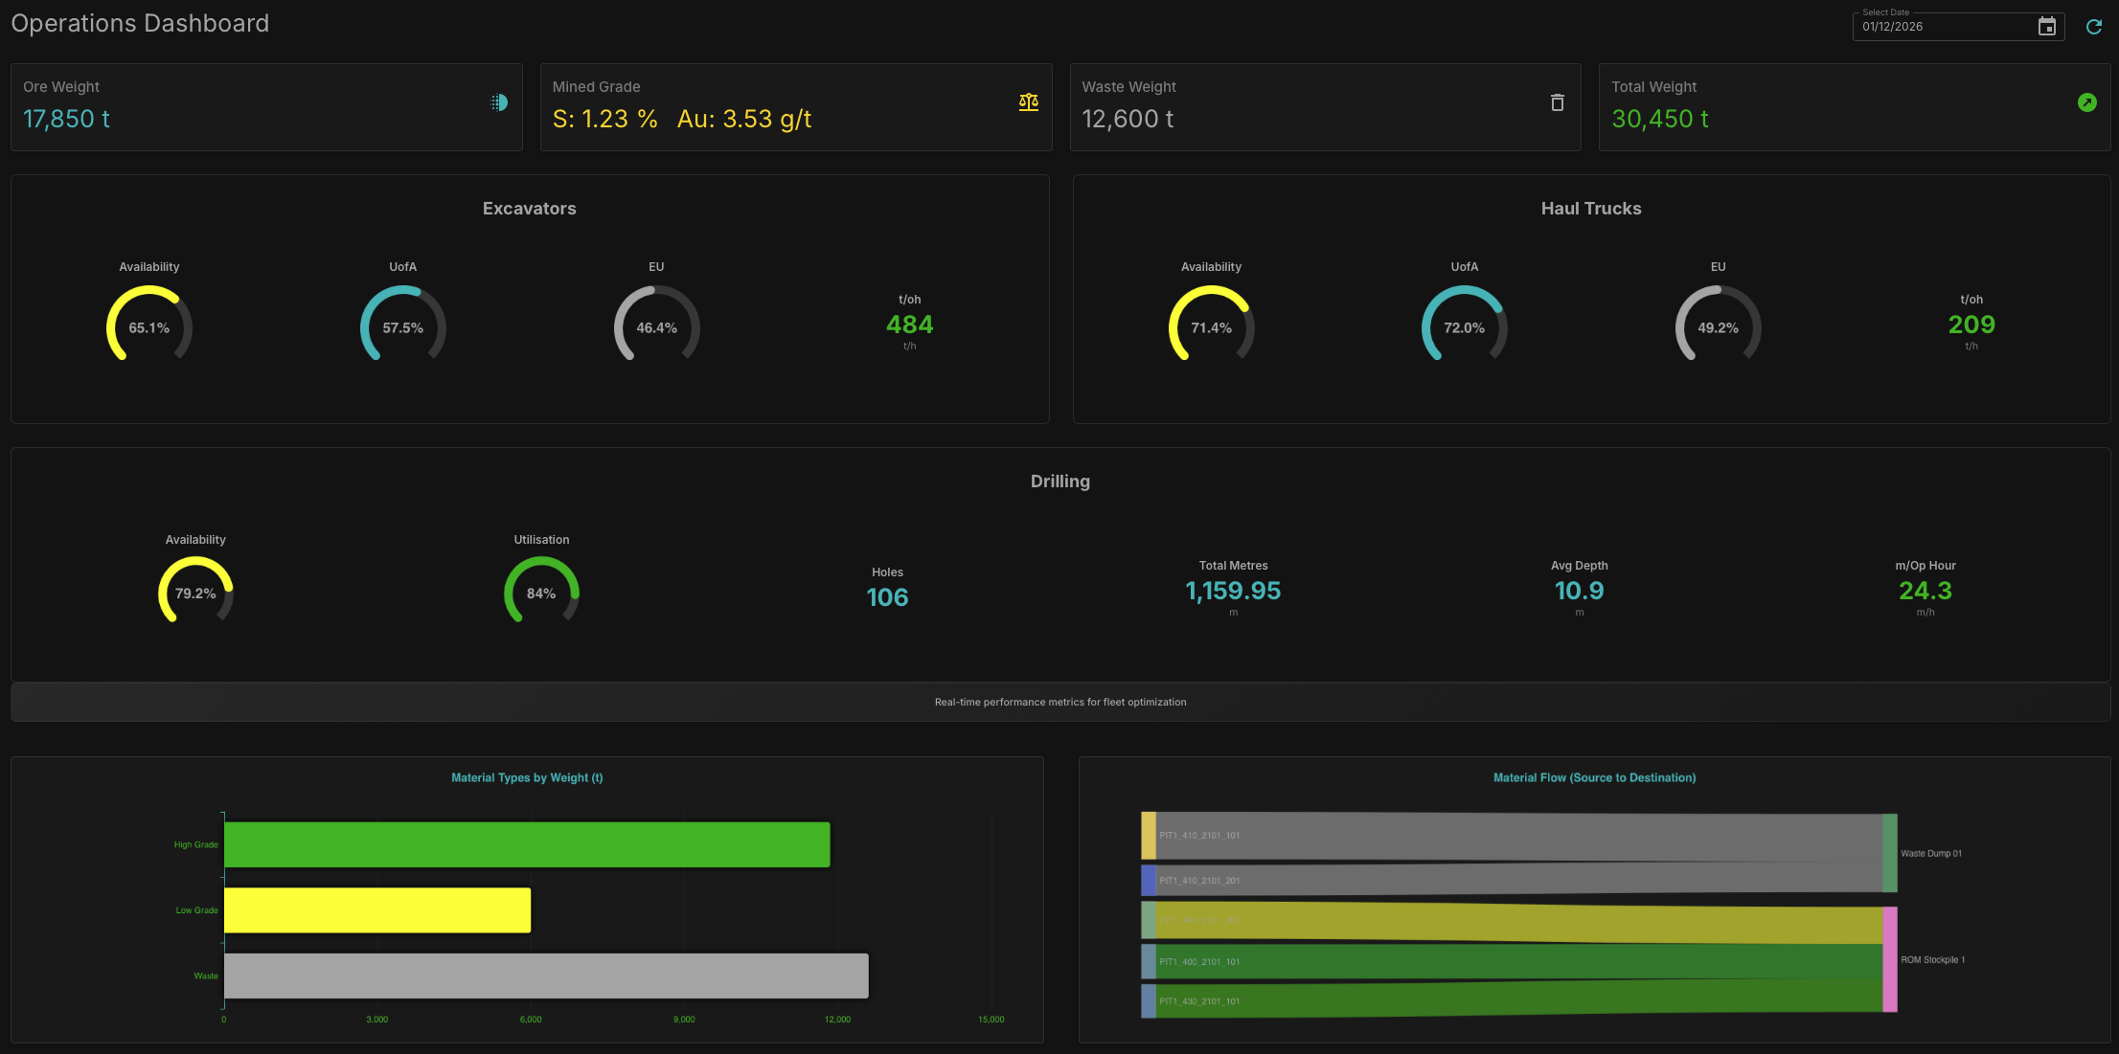Click the balance scale icon in Mined Grade
Viewport: 2119px width, 1054px height.
pos(1029,102)
